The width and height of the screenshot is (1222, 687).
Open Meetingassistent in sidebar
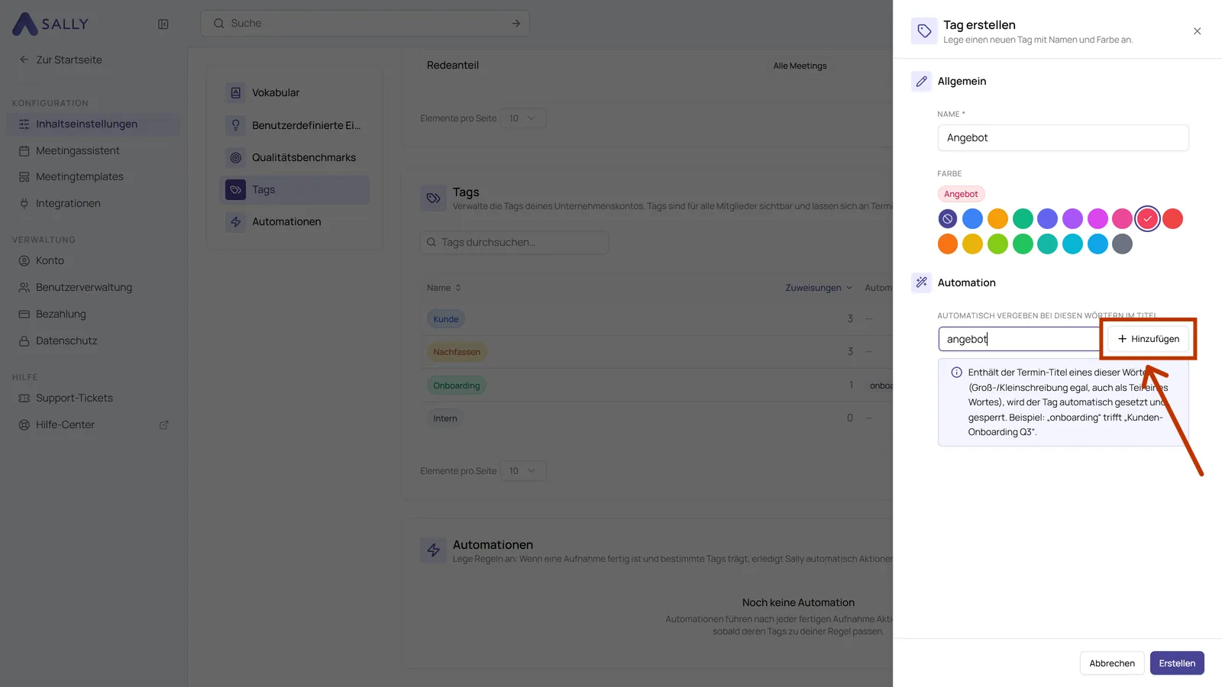point(77,150)
